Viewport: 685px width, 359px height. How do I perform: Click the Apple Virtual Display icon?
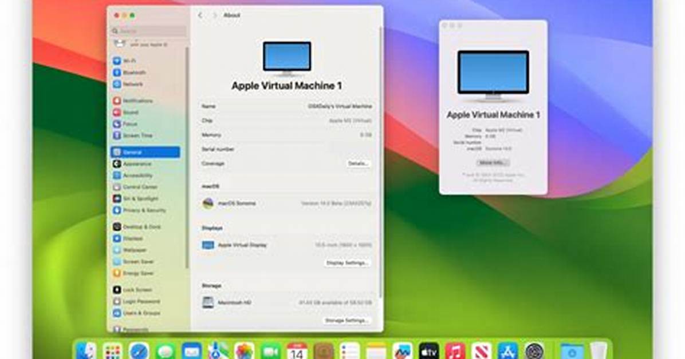[x=208, y=245]
